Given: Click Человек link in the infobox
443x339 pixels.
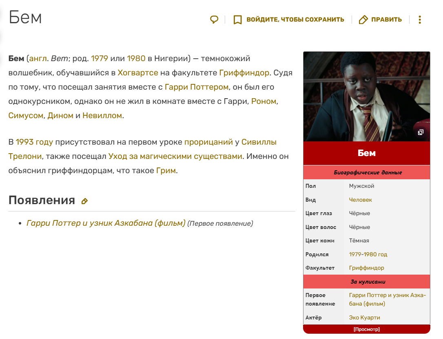Looking at the screenshot, I should point(360,200).
